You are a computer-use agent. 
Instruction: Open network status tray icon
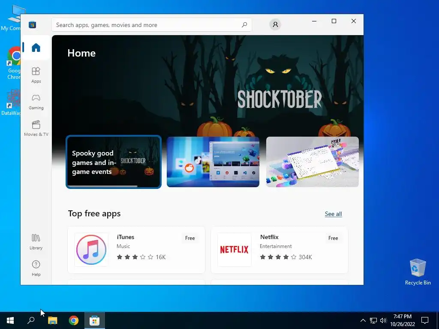pyautogui.click(x=373, y=320)
